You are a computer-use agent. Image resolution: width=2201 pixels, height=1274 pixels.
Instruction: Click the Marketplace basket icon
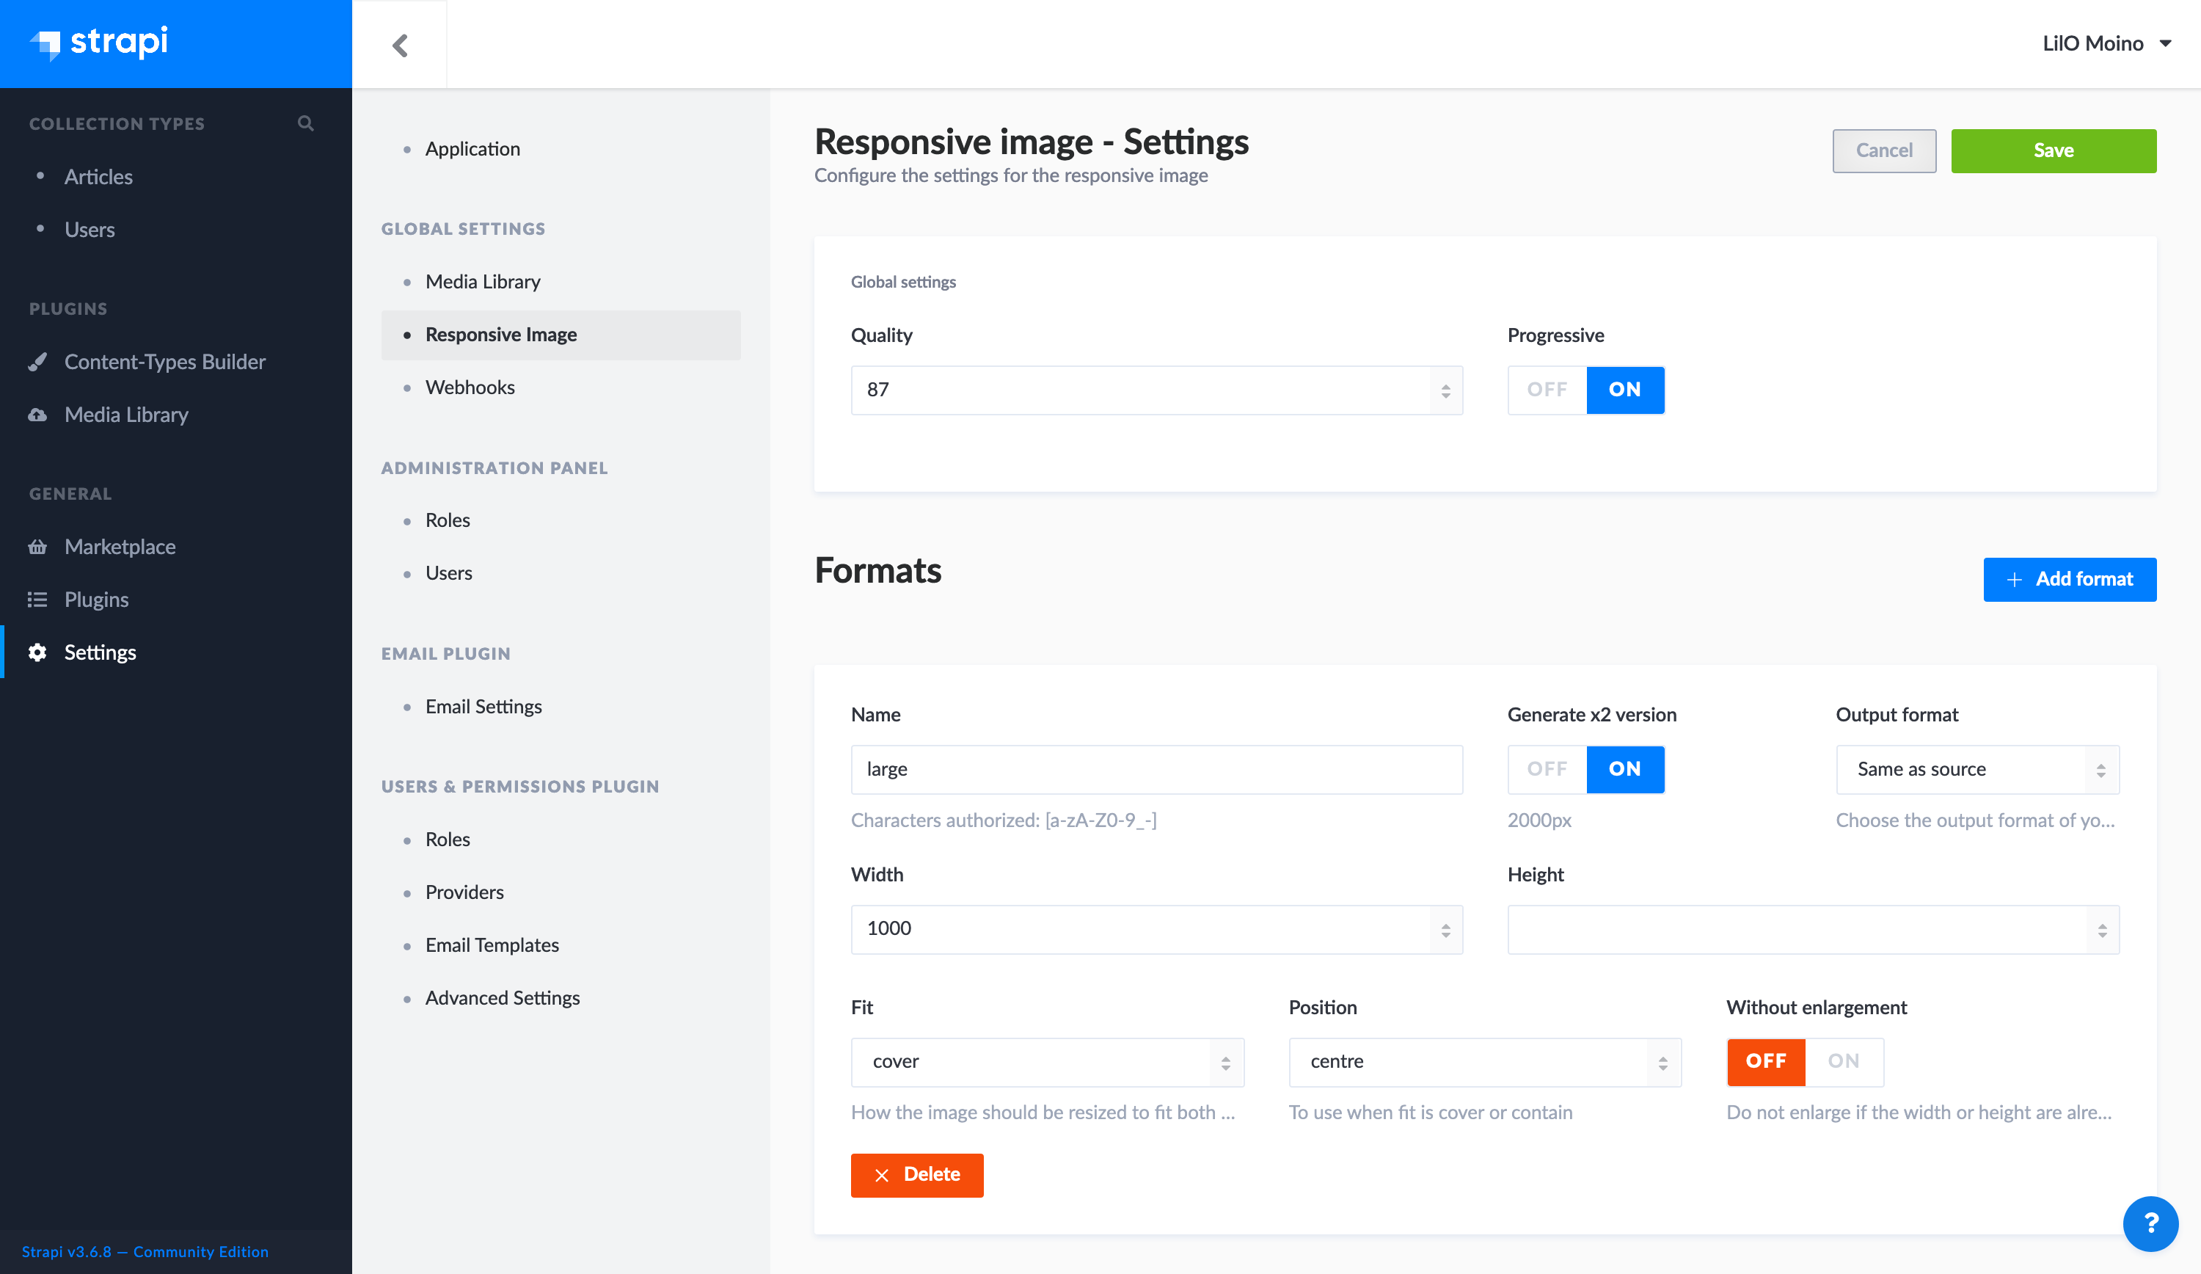coord(37,547)
